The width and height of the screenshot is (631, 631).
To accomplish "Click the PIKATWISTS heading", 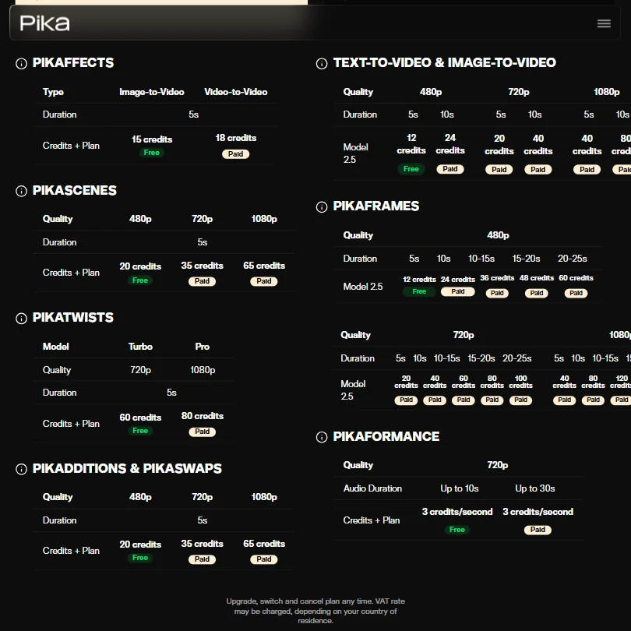I will click(x=73, y=318).
